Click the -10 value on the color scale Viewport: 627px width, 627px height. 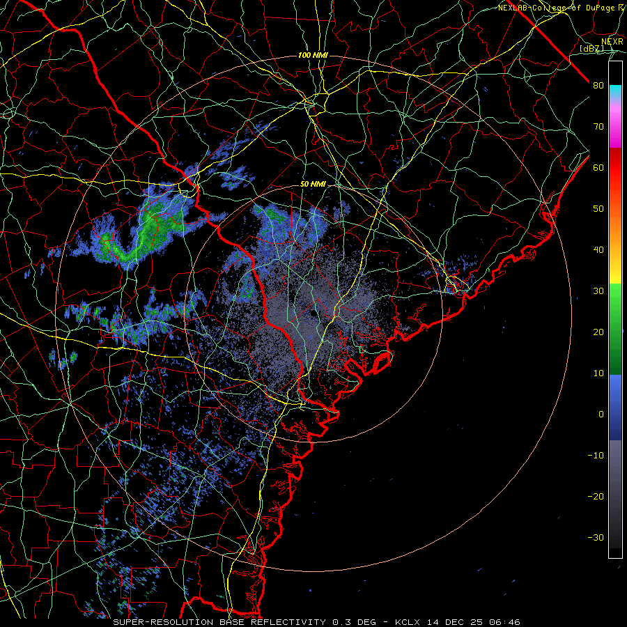[596, 456]
